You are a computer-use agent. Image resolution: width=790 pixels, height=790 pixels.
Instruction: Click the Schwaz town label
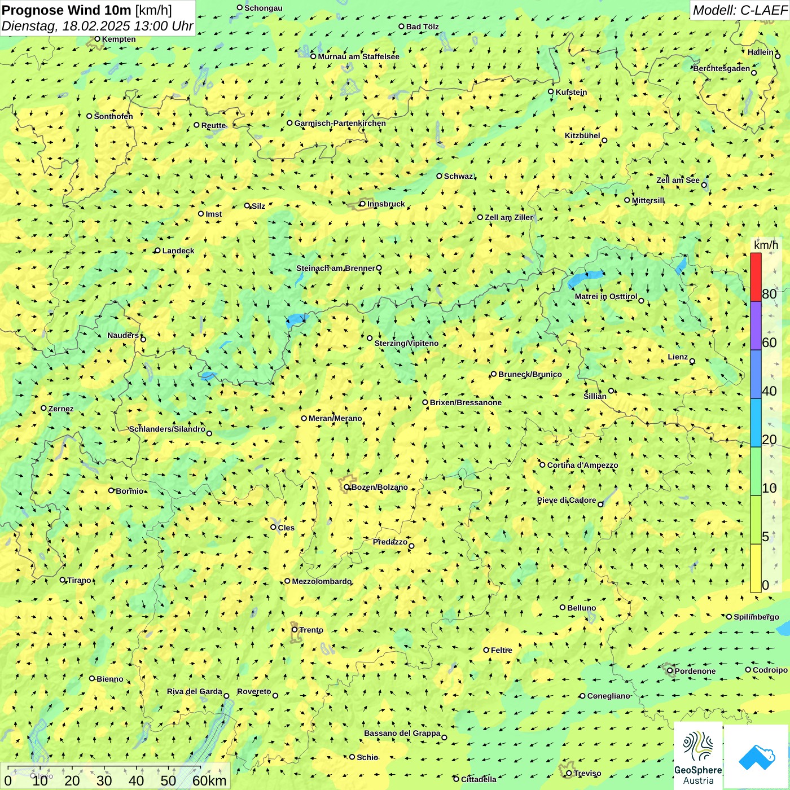click(458, 176)
